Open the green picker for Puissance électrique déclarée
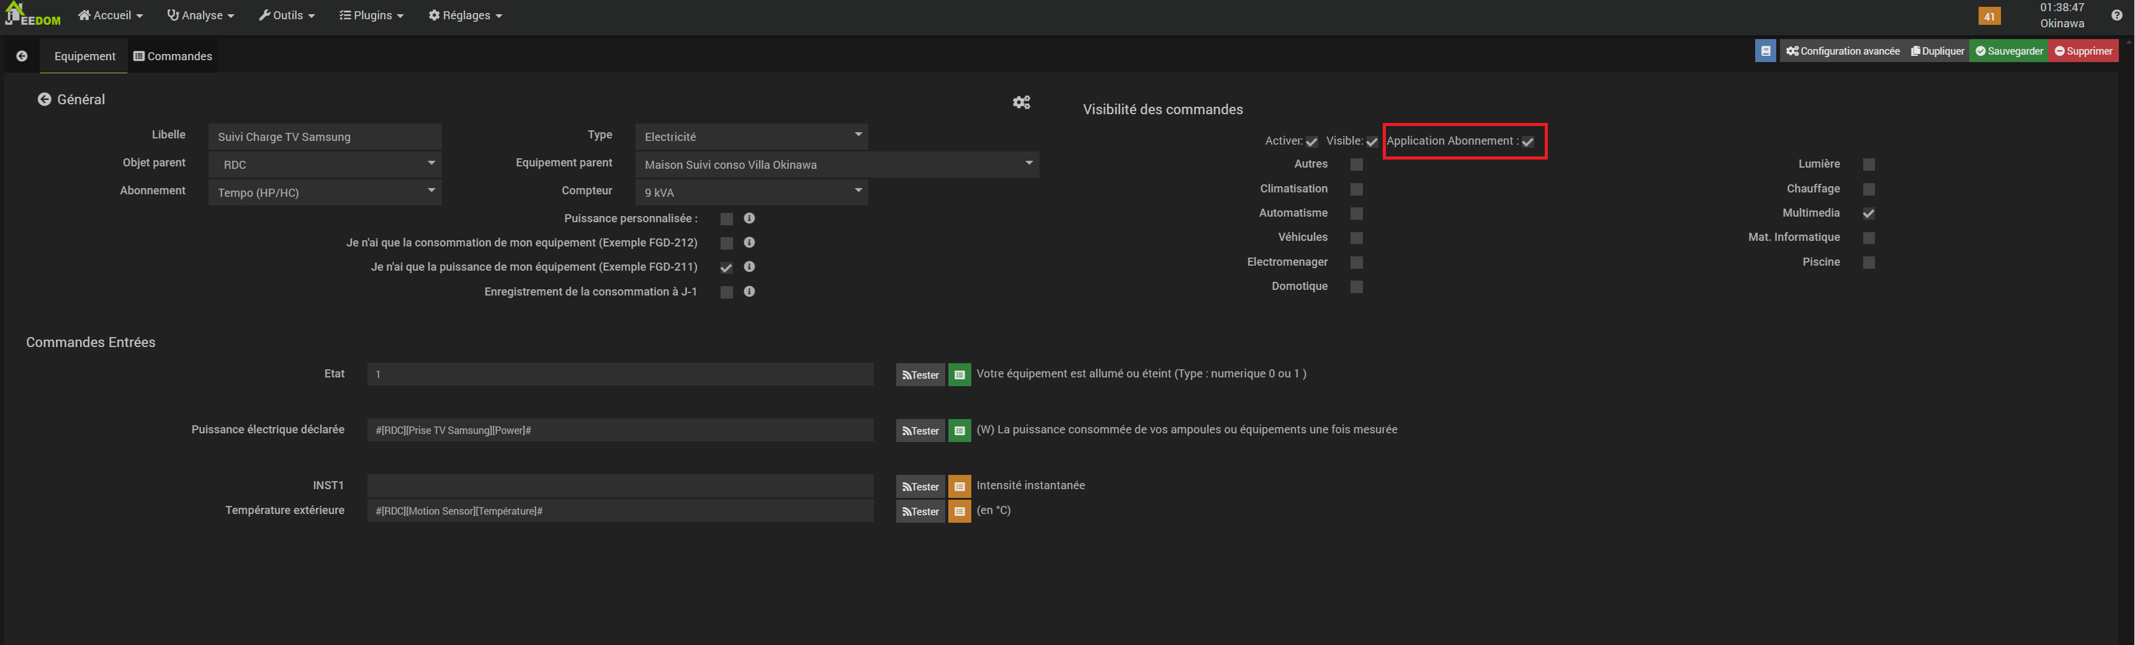This screenshot has width=2135, height=645. [x=959, y=431]
